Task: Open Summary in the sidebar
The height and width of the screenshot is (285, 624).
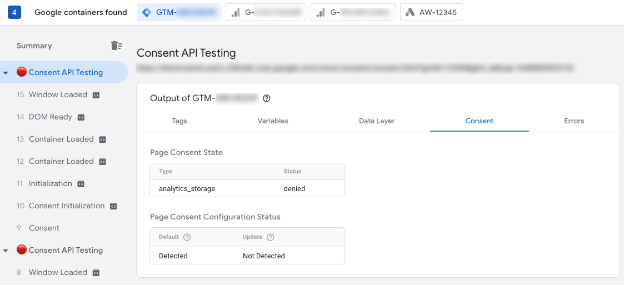Action: [x=34, y=46]
